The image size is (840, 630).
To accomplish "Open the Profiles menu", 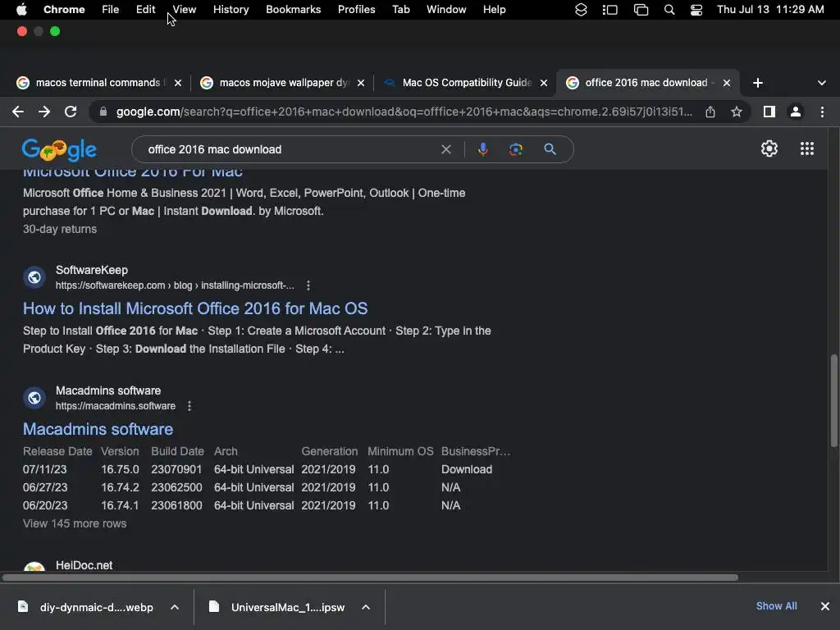I will pos(356,10).
